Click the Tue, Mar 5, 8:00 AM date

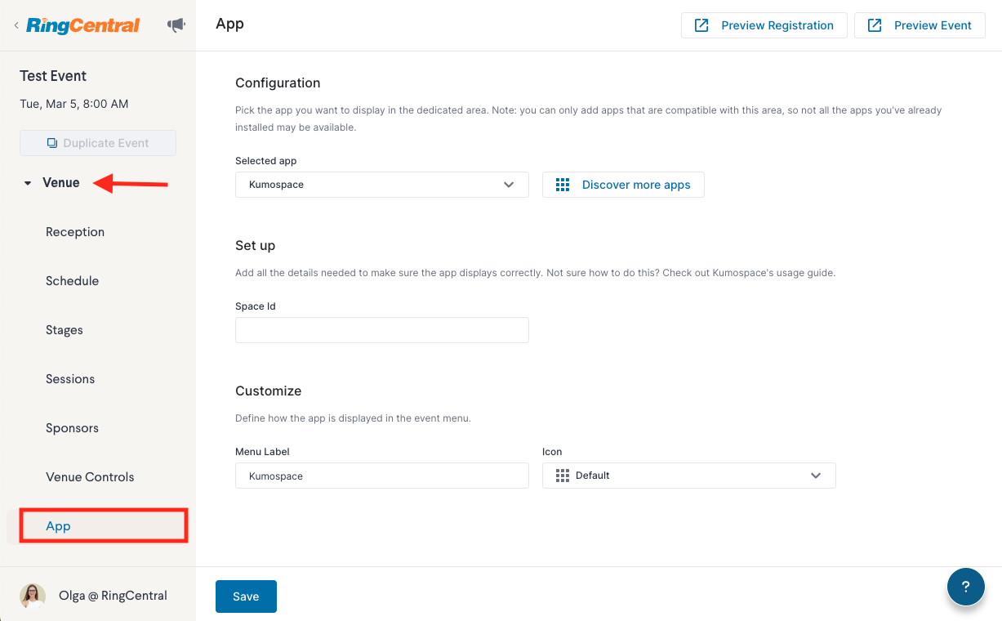coord(74,104)
